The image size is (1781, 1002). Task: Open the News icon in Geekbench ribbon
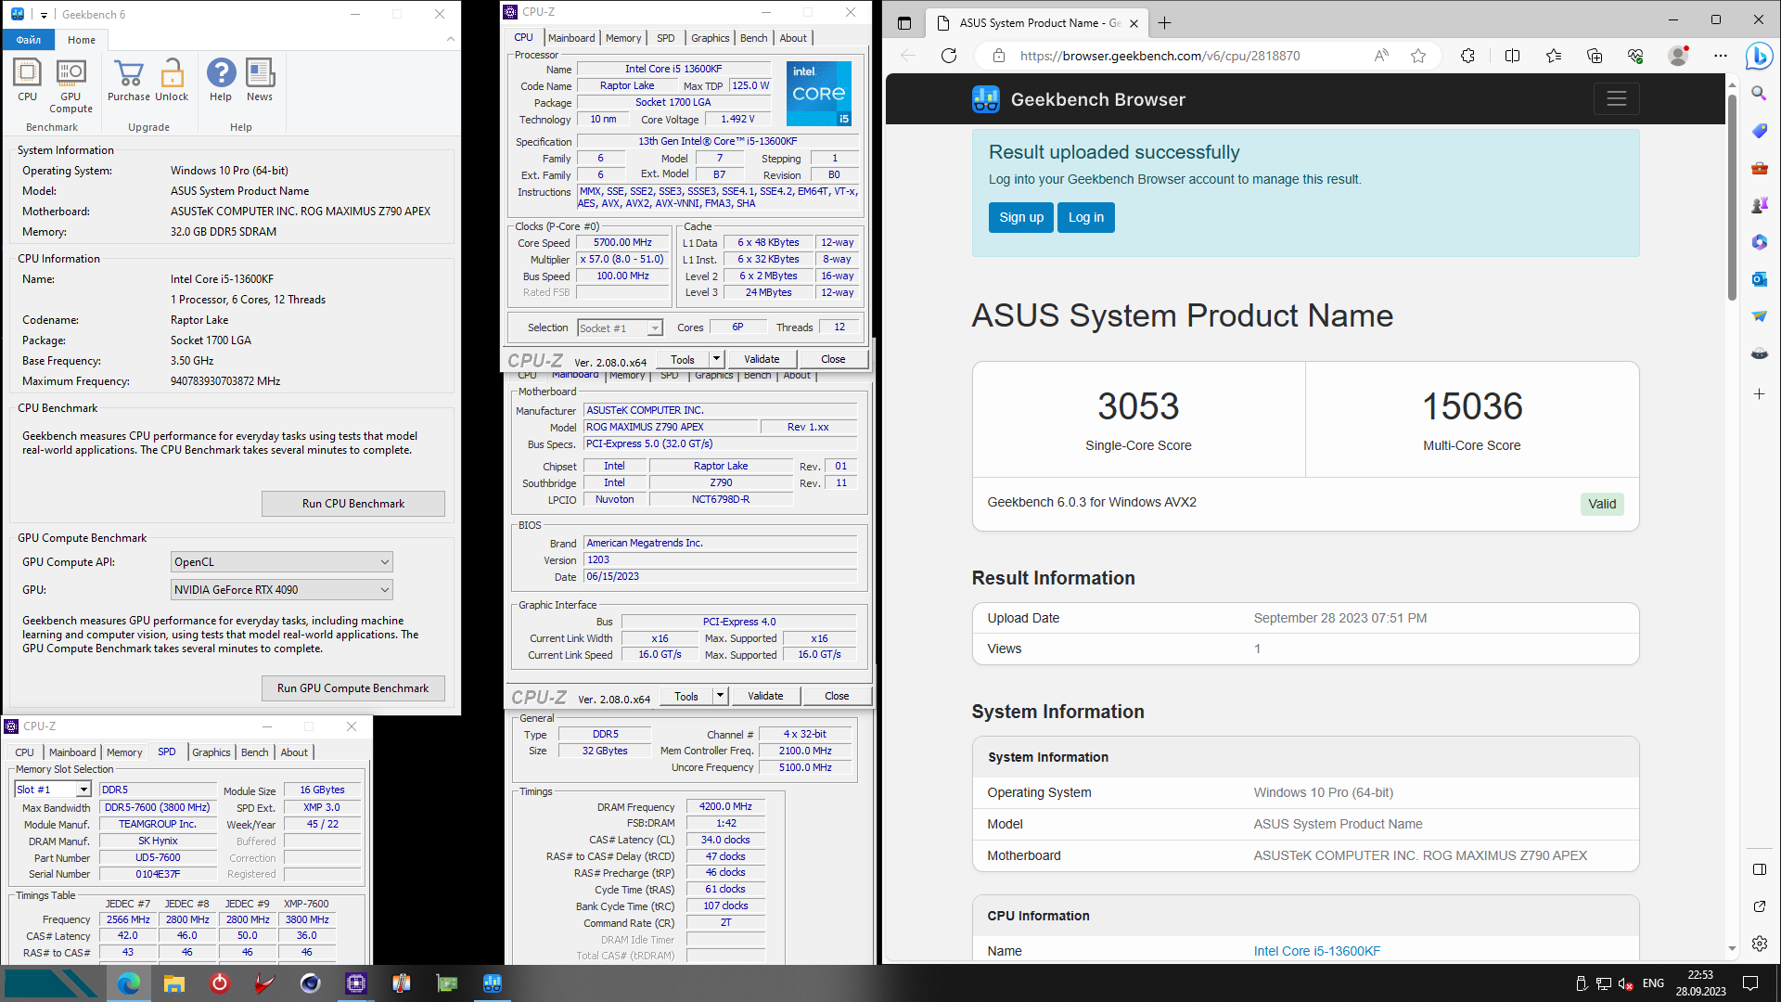pos(260,80)
